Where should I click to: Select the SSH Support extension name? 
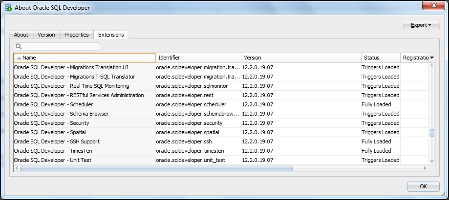tap(57, 142)
